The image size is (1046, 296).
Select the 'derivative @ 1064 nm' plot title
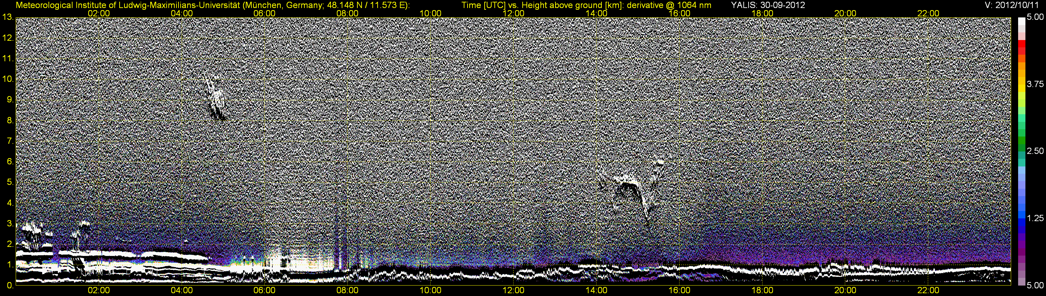coord(669,5)
